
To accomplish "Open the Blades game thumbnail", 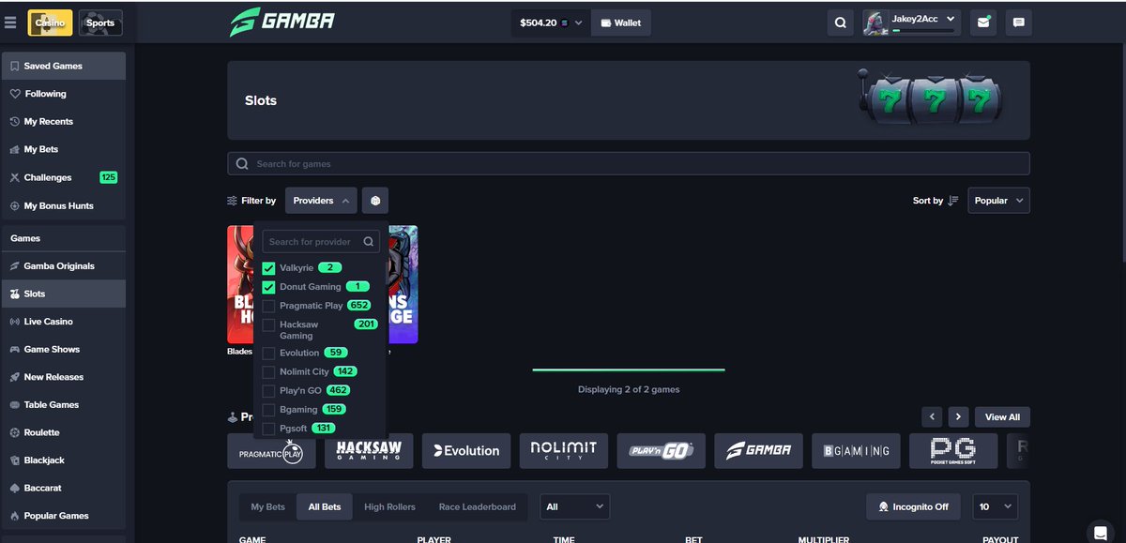I will point(240,284).
